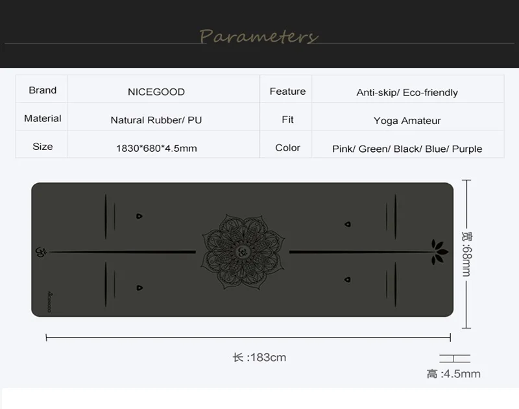Click the upper-right teardrop marker on the mat
The image size is (519, 409).
pyautogui.click(x=348, y=225)
